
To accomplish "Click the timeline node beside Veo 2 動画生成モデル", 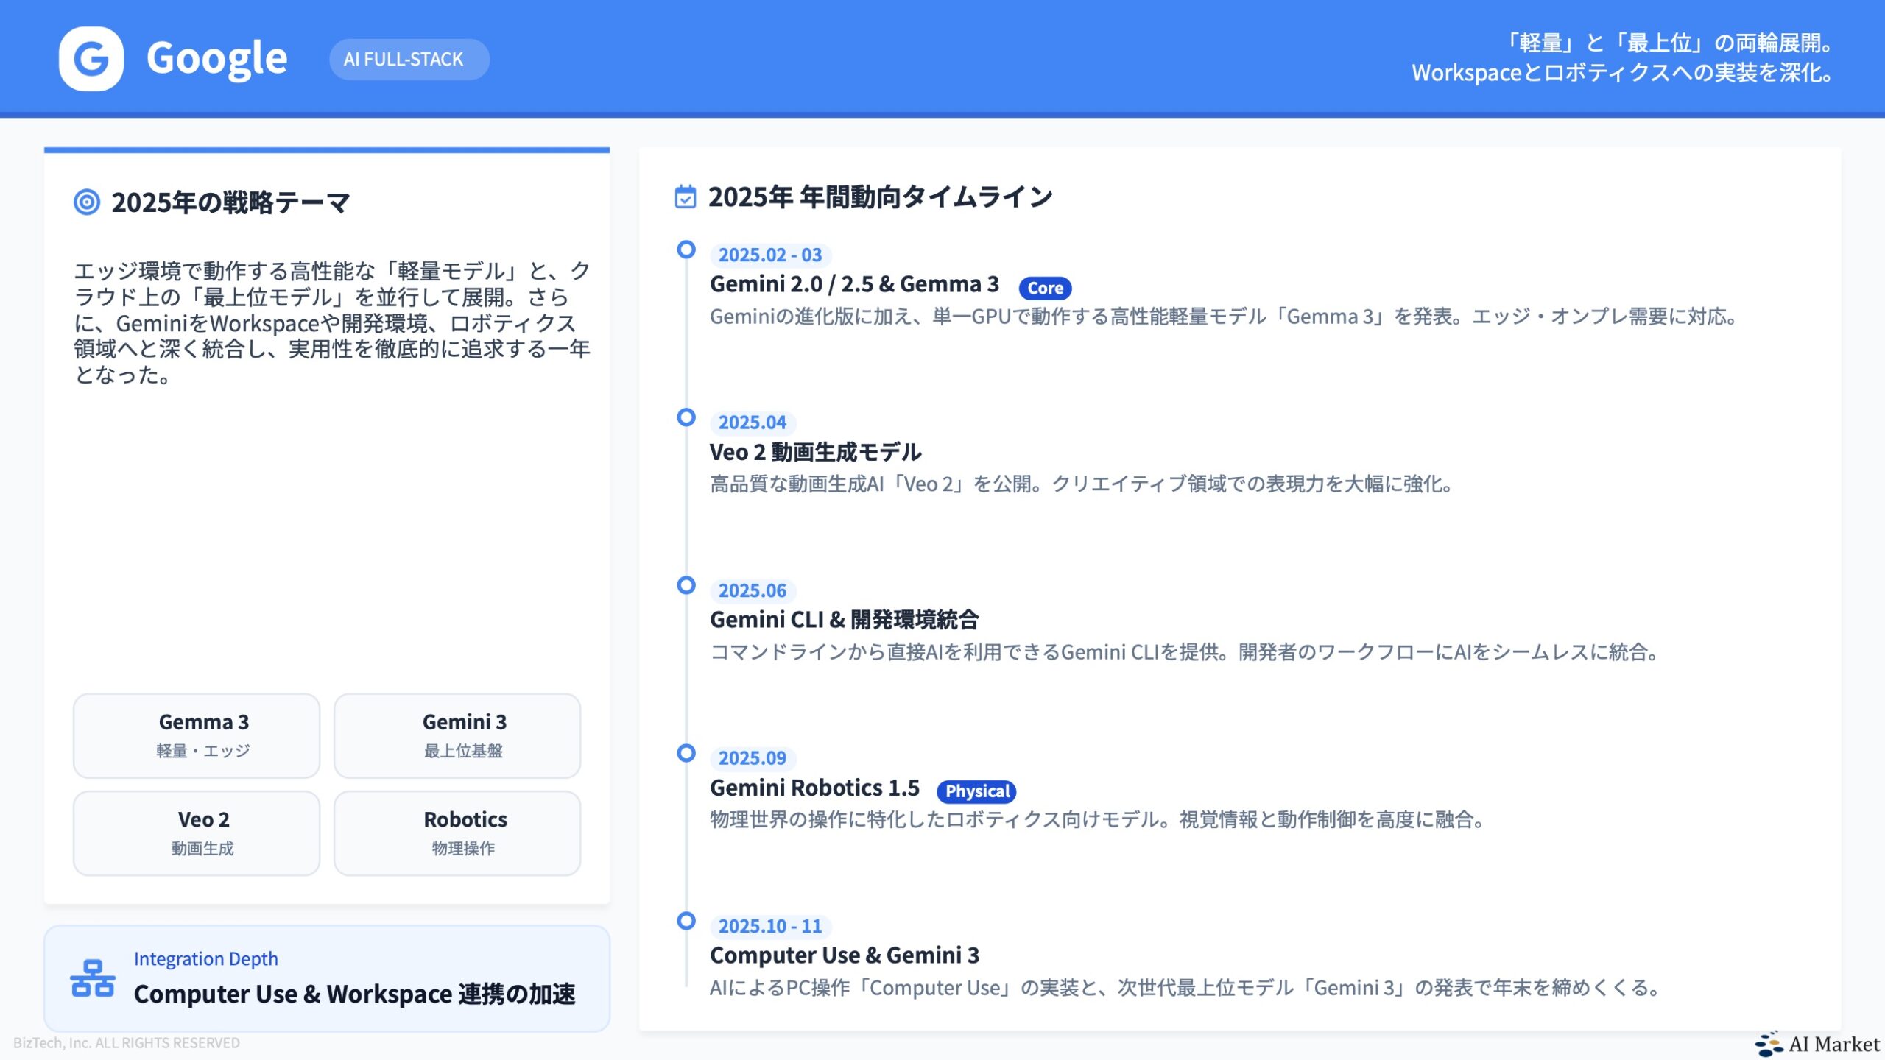I will [x=687, y=418].
